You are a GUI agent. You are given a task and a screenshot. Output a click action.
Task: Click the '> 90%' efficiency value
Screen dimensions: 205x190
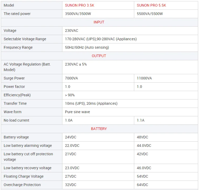pyautogui.click(x=70, y=95)
